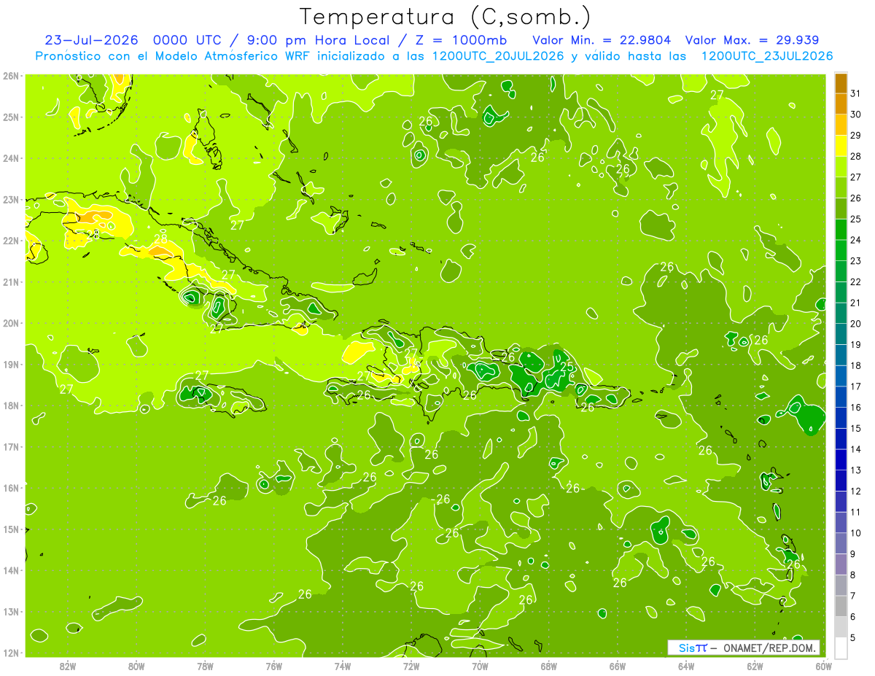The image size is (875, 676).
Task: Click the 'Valor Max. = 29.939' readout
Action: click(753, 39)
